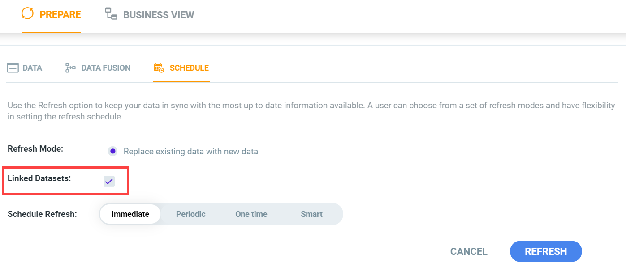Click the Data card icon

click(x=13, y=68)
